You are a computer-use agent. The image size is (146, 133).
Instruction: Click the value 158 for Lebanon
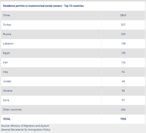[x=123, y=43]
